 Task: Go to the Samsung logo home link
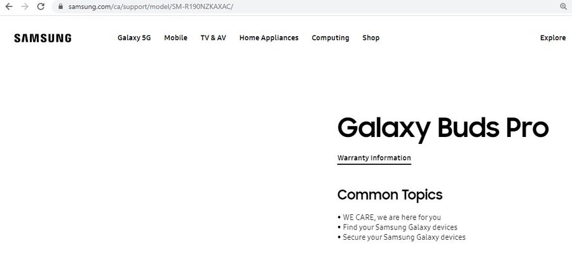(x=43, y=38)
